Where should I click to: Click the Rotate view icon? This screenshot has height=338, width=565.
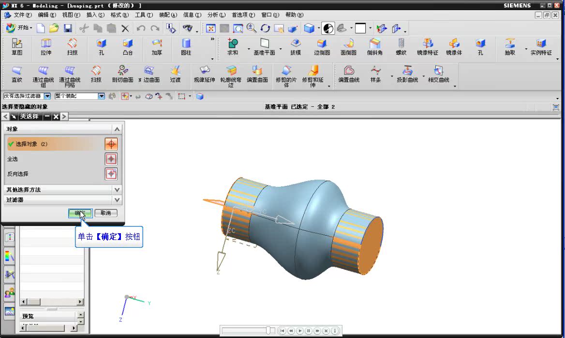[x=266, y=28]
